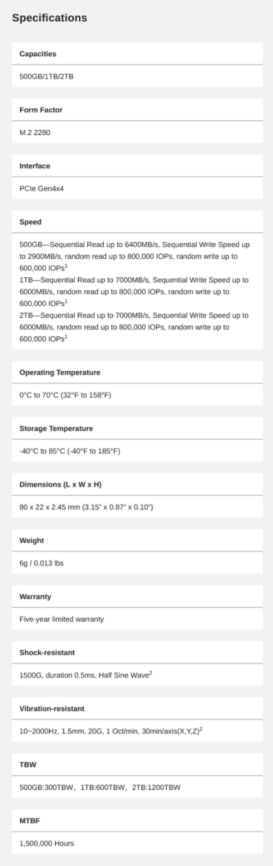The image size is (273, 866).
Task: Select the Operating Temperature header
Action: click(x=60, y=372)
